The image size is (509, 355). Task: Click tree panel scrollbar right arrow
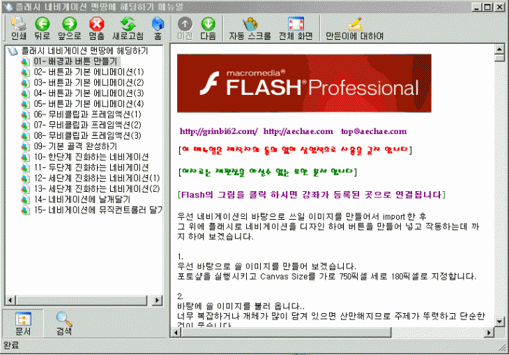(158, 300)
